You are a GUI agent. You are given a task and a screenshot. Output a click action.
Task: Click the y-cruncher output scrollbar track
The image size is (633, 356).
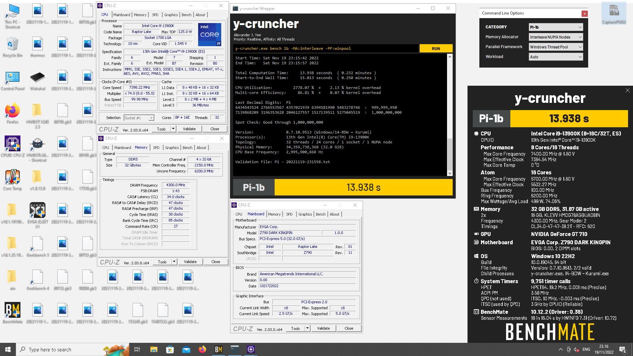tap(450, 99)
